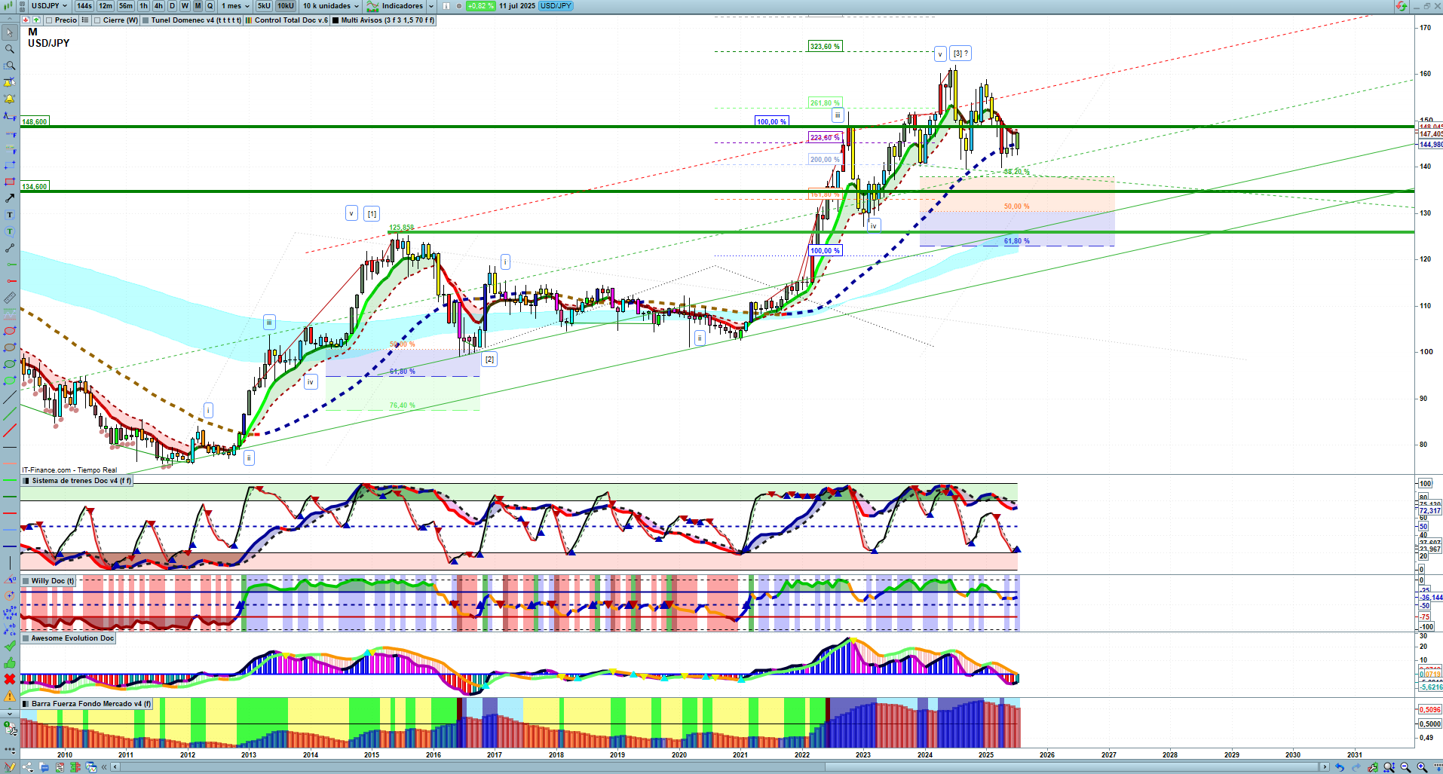The width and height of the screenshot is (1443, 774).
Task: Click the Control Total Doc v.6 label
Action: 291,20
